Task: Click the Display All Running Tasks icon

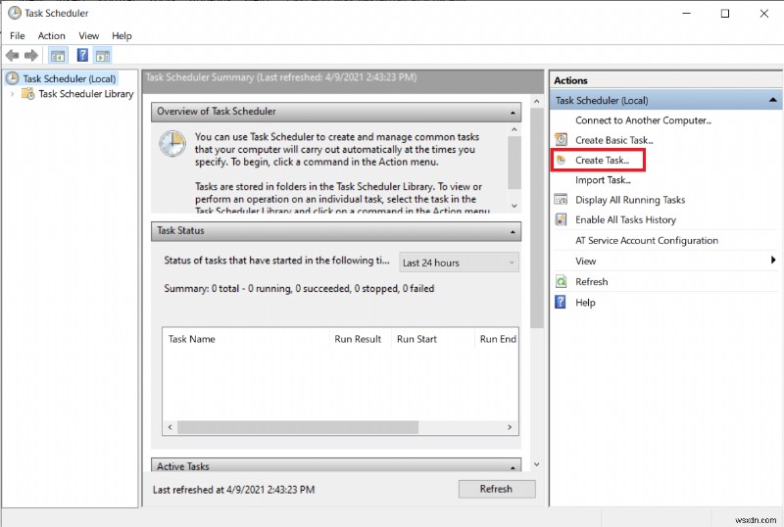Action: [x=561, y=200]
